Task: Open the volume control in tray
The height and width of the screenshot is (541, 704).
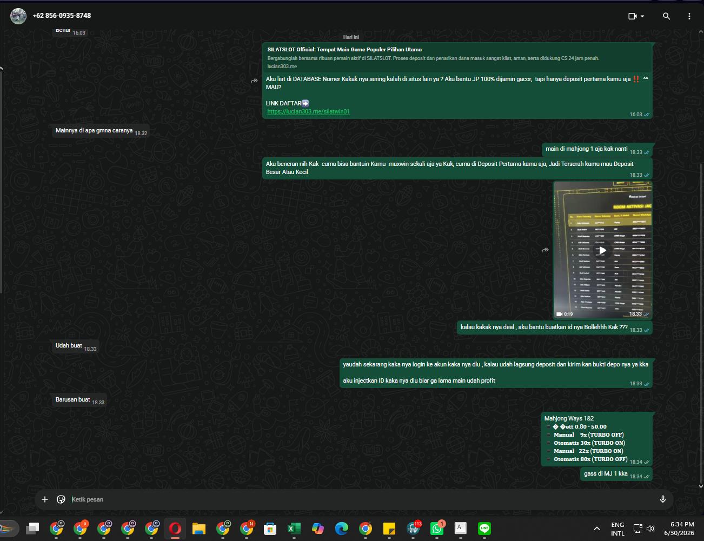Action: click(x=650, y=529)
